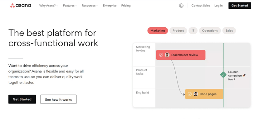Image resolution: width=259 pixels, height=119 pixels.
Task: Click the check circle on Code pages
Action: pyautogui.click(x=190, y=94)
